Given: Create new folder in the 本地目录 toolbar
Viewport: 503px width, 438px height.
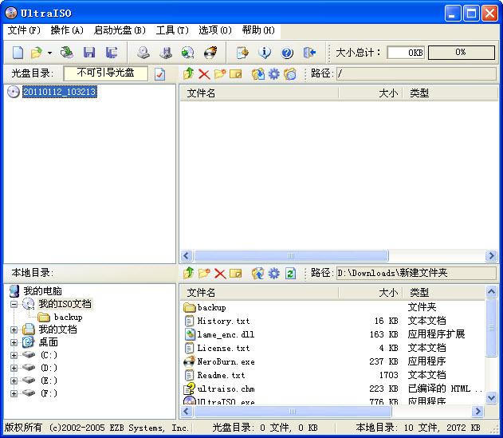Looking at the screenshot, I should pyautogui.click(x=204, y=274).
